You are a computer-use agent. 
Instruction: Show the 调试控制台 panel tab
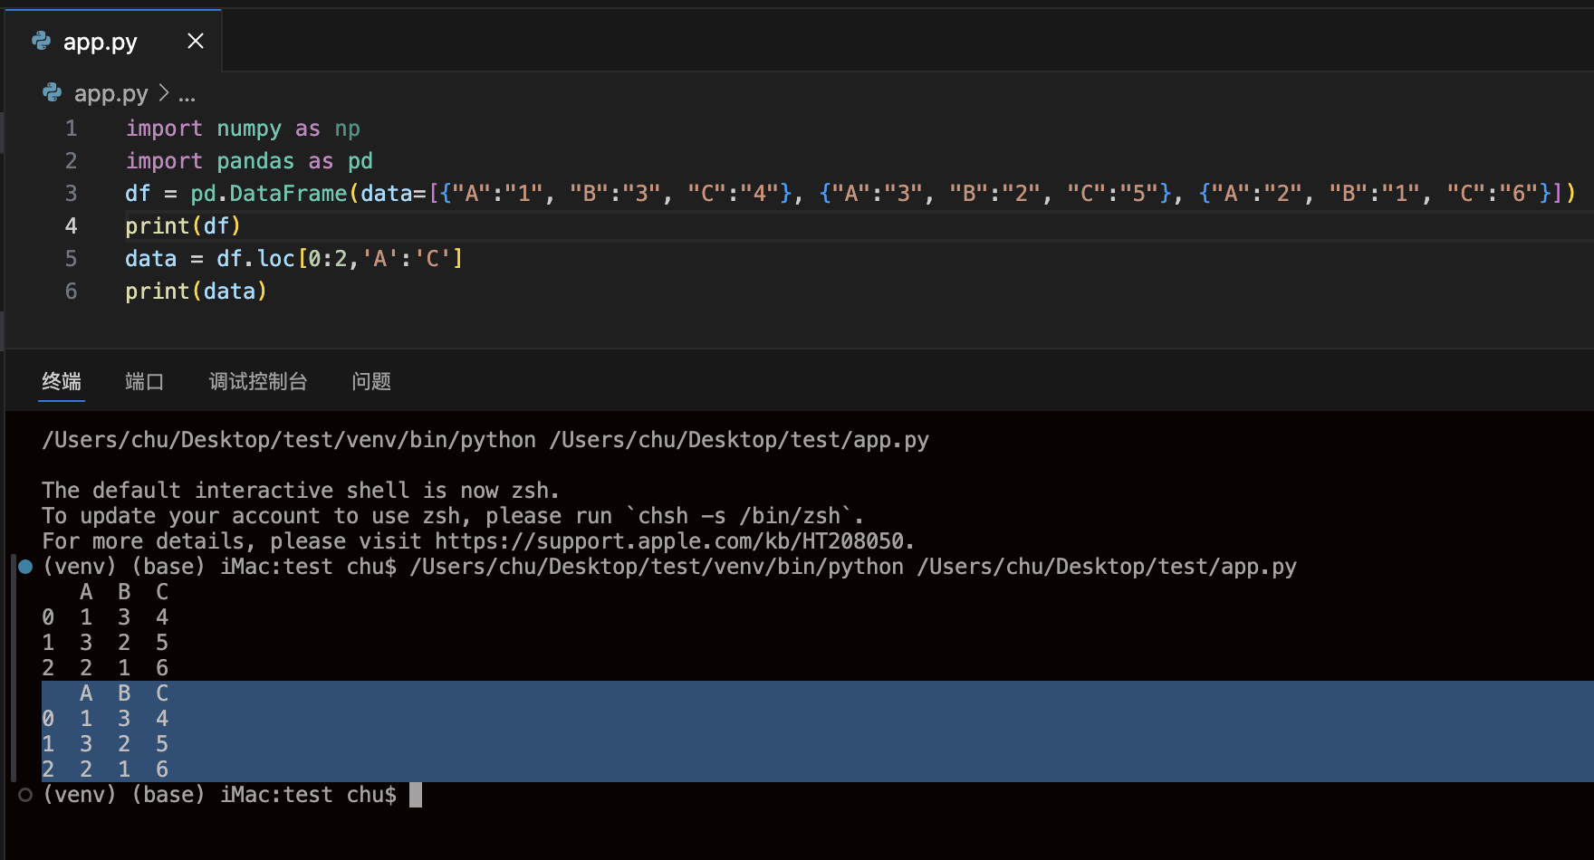point(258,381)
